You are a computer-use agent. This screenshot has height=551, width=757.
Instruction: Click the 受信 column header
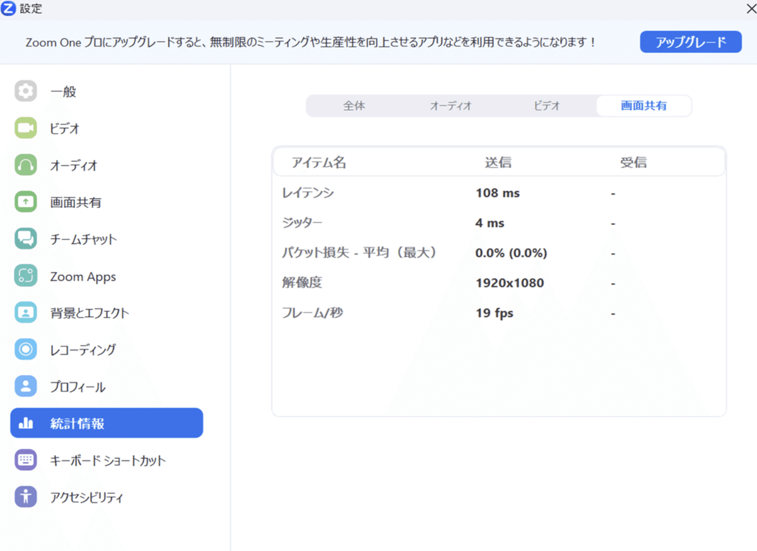coord(633,163)
